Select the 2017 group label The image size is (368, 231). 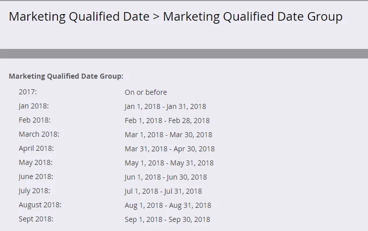pyautogui.click(x=28, y=92)
